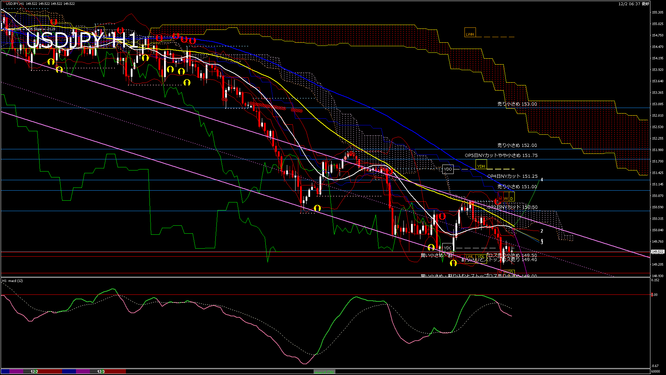Image resolution: width=666 pixels, height=375 pixels.
Task: Click the yellow up arrow below the YDC label
Action: [453, 264]
